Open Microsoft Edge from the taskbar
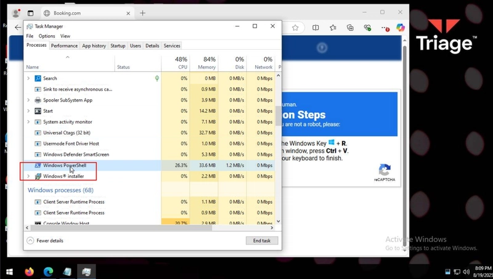This screenshot has width=493, height=279. [48, 272]
